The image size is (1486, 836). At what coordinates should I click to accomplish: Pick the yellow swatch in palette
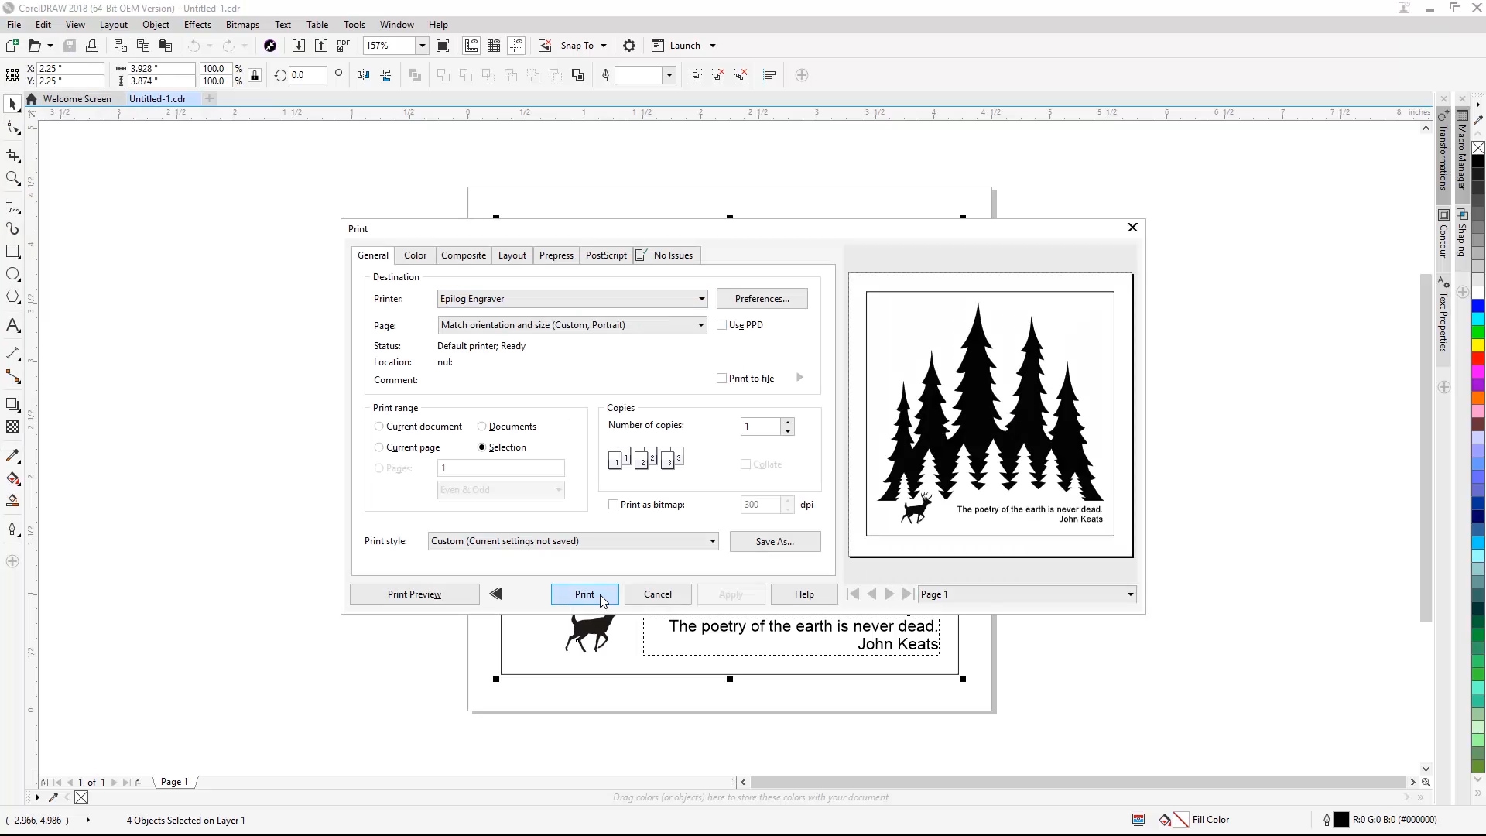coord(1477,345)
